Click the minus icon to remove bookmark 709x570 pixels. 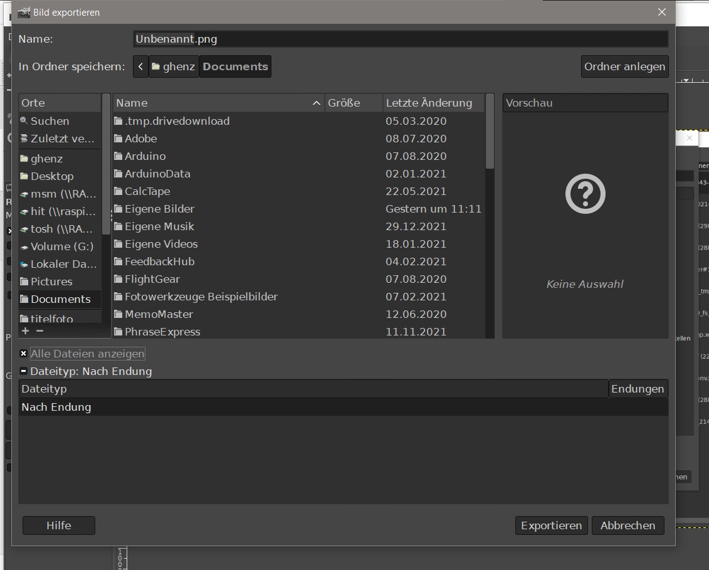[39, 330]
